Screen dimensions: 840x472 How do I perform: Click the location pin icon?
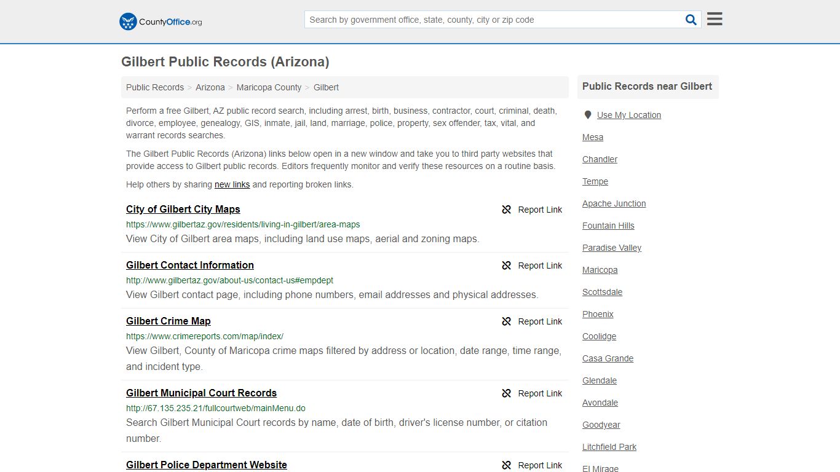pos(588,115)
